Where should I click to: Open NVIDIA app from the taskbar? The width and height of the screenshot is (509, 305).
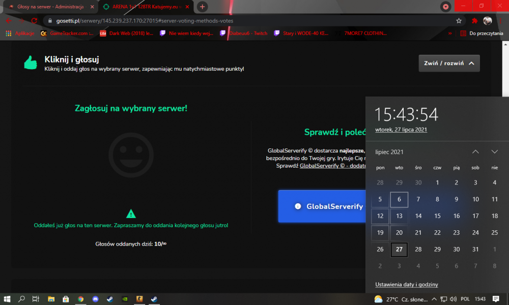click(x=125, y=299)
